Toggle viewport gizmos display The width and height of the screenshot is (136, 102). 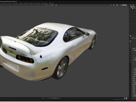[114, 5]
